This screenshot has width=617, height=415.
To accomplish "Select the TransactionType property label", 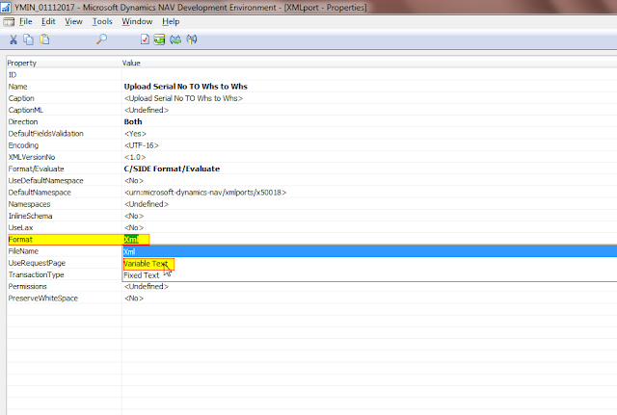I will tap(36, 274).
